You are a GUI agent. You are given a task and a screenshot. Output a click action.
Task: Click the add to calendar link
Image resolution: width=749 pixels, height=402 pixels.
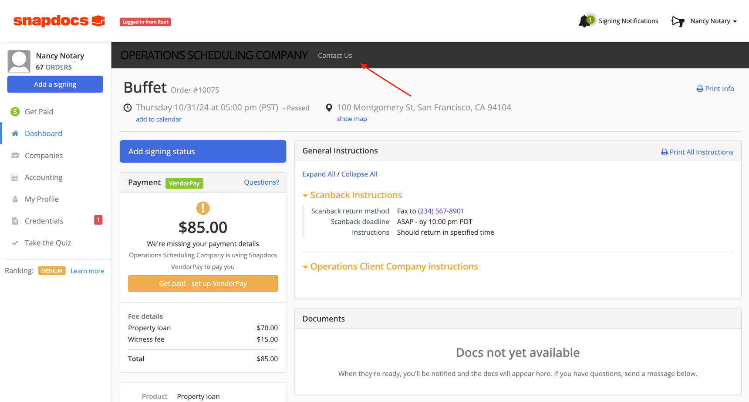(x=159, y=119)
